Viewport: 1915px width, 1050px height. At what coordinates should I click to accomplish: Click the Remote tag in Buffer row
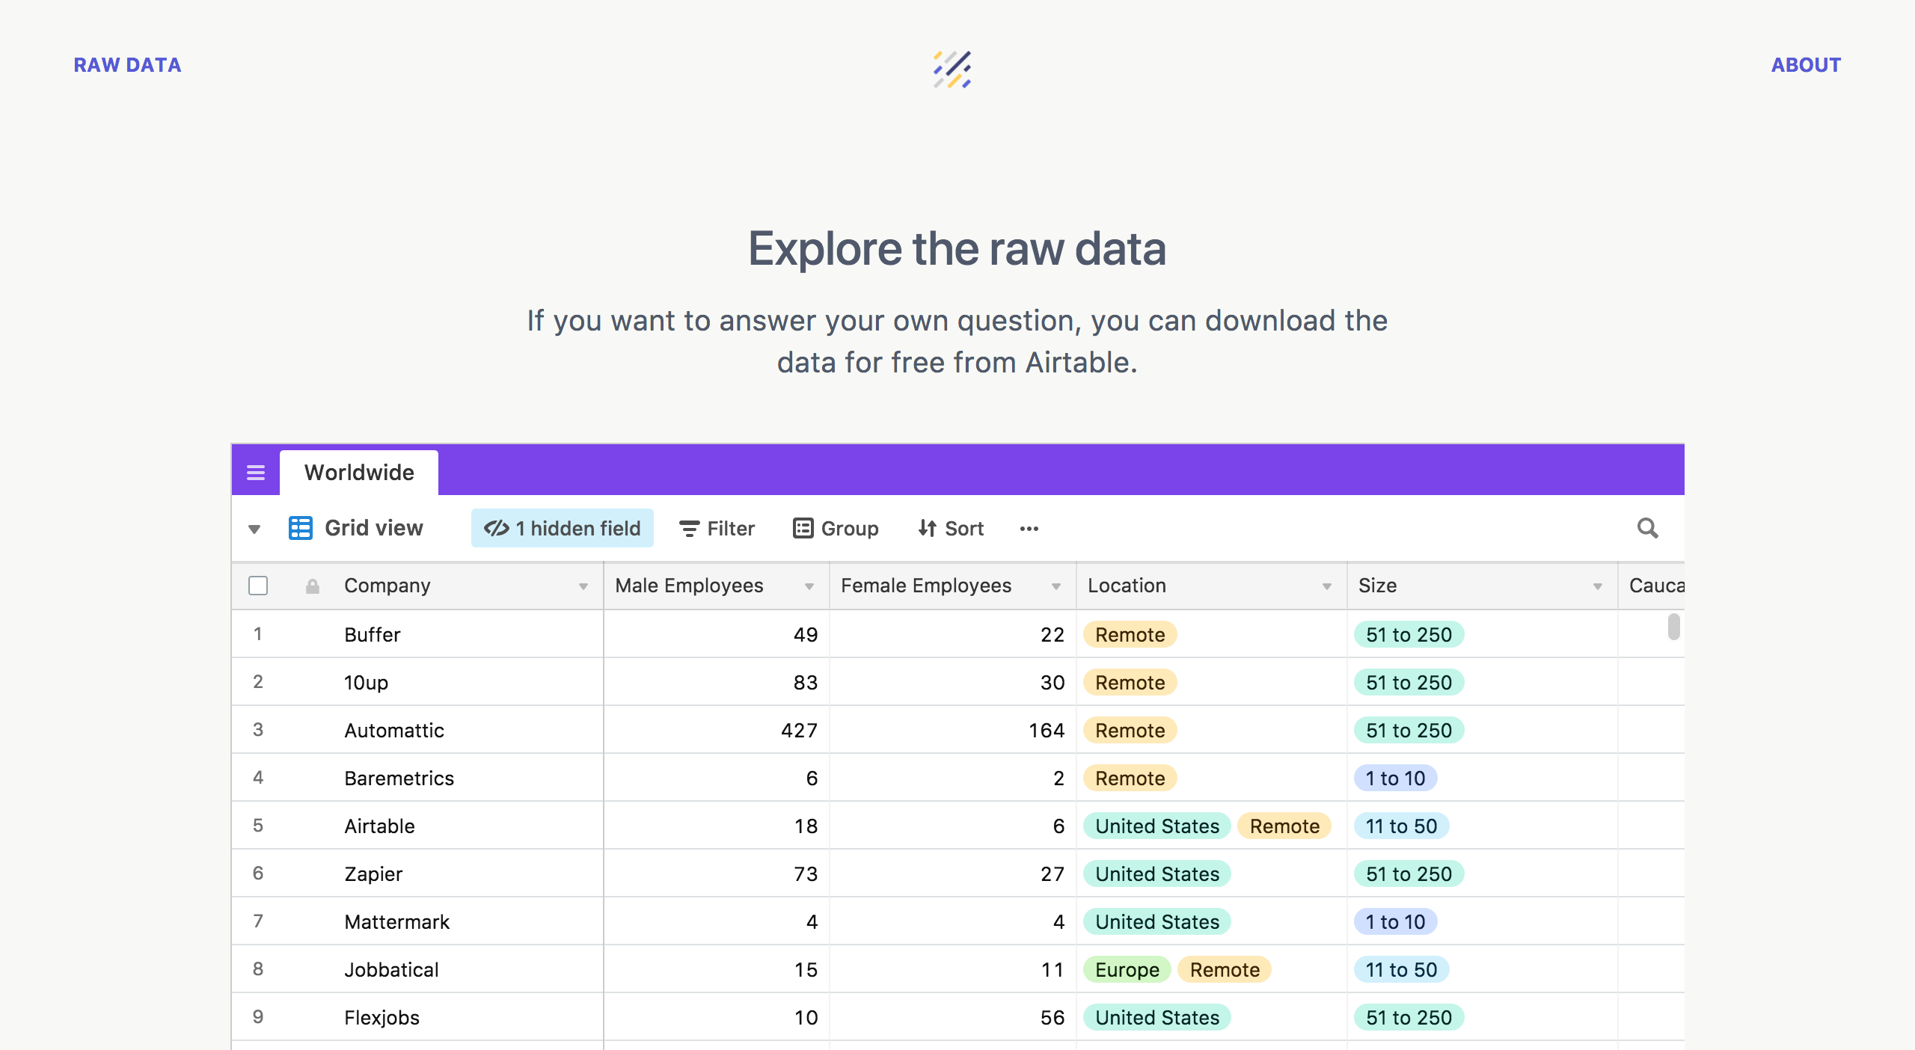click(1130, 634)
